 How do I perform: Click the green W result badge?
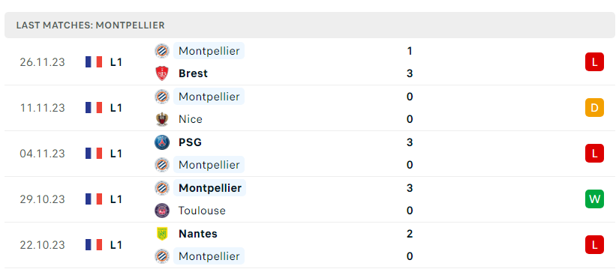594,199
